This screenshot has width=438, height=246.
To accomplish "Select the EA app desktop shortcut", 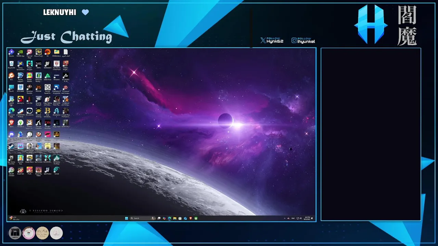I will [x=48, y=53].
